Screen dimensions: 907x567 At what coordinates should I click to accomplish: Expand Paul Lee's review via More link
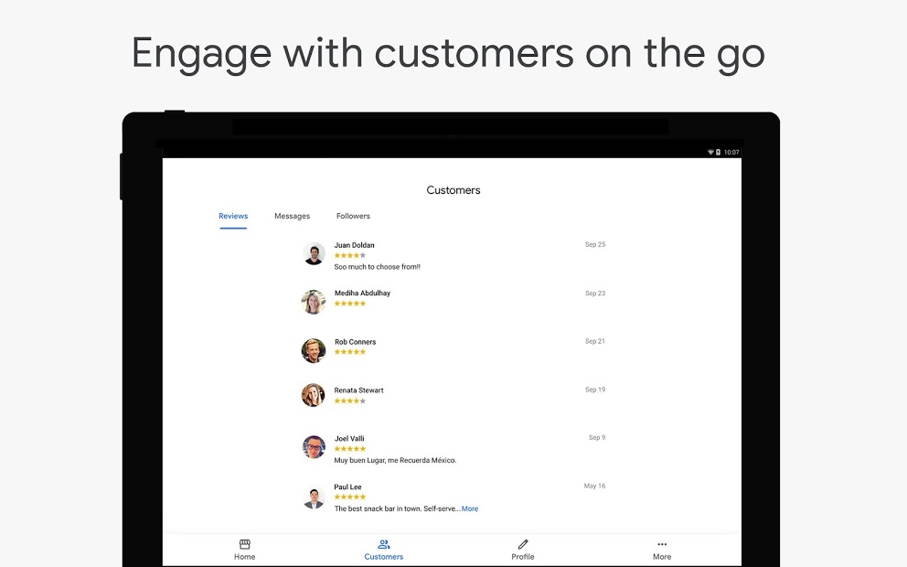[470, 508]
